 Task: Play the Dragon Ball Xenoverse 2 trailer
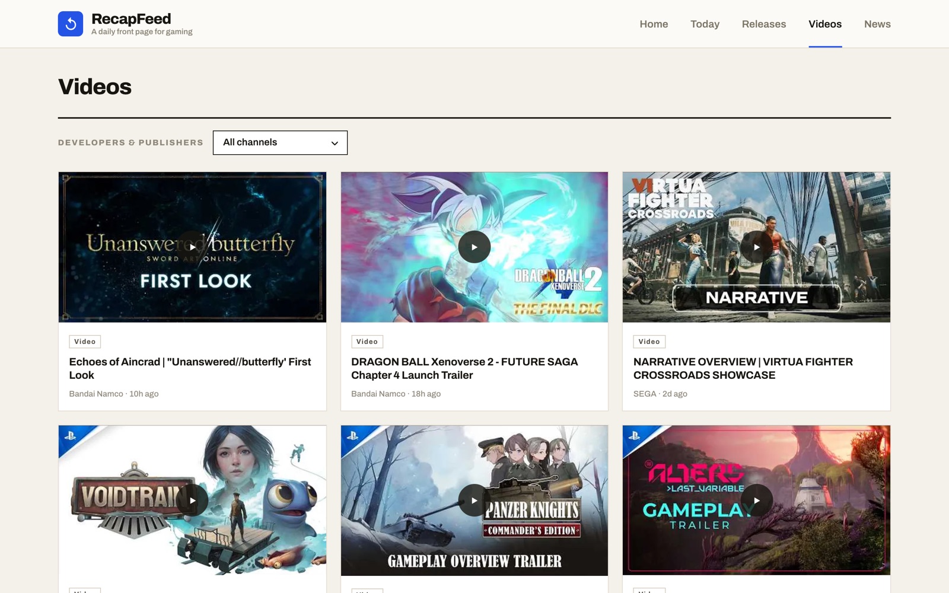474,247
